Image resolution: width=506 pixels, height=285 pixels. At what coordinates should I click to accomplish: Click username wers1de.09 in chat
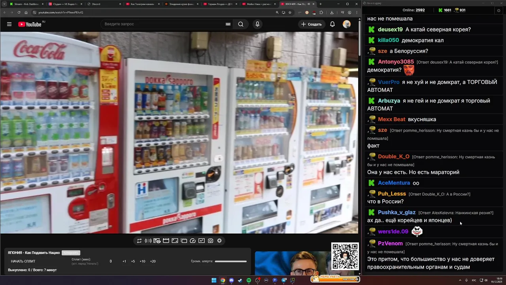tap(393, 232)
